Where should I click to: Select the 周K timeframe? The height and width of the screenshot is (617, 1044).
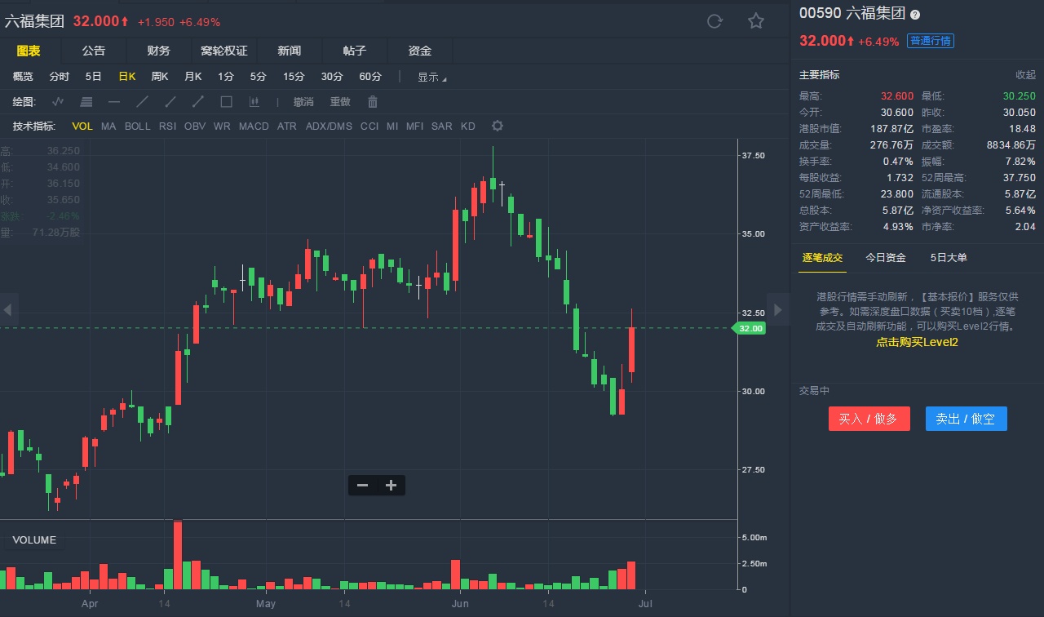pyautogui.click(x=160, y=76)
